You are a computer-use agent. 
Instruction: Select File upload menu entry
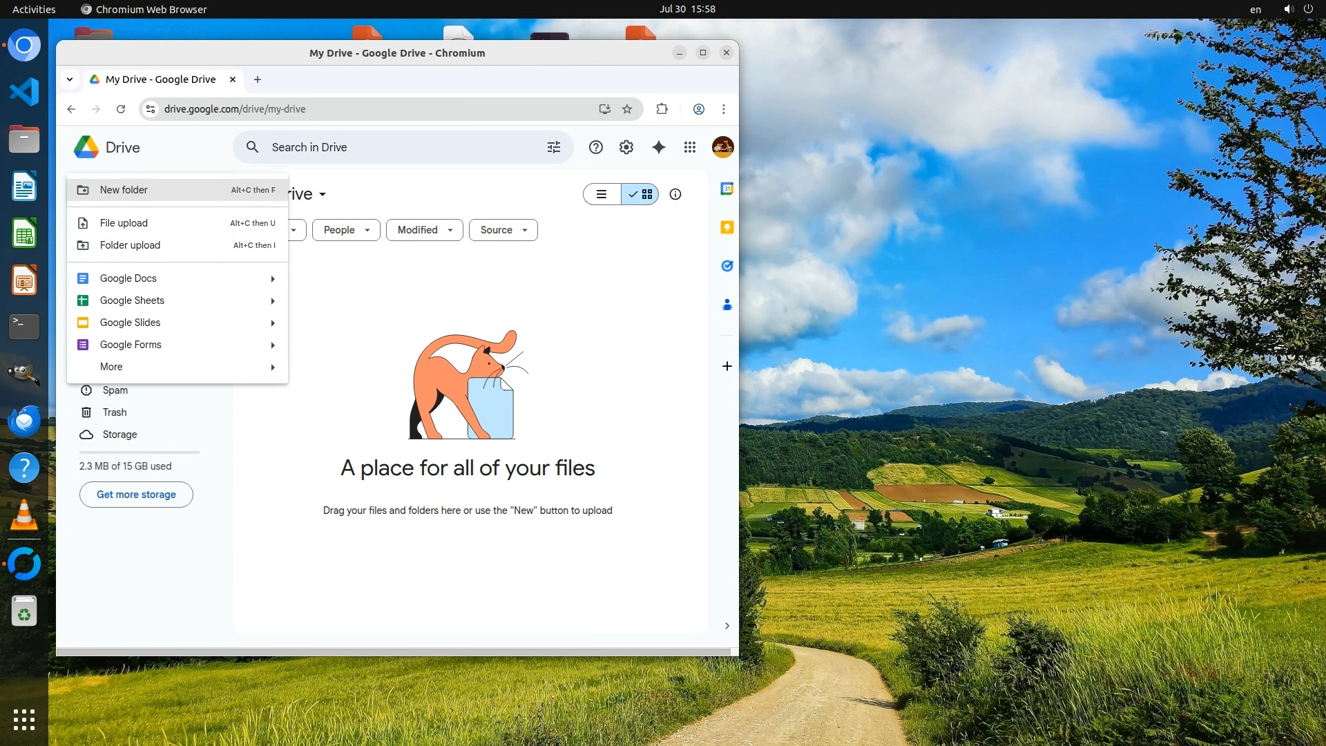pyautogui.click(x=124, y=223)
